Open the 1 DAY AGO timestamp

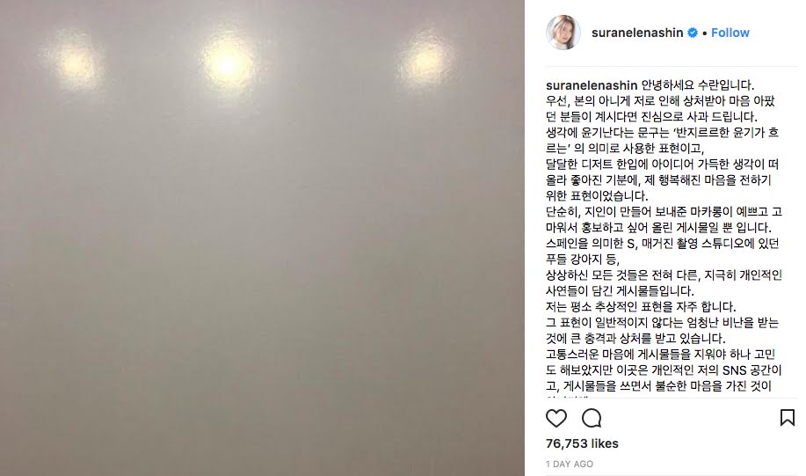569,465
